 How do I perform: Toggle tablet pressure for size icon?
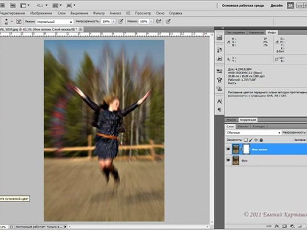[168, 21]
